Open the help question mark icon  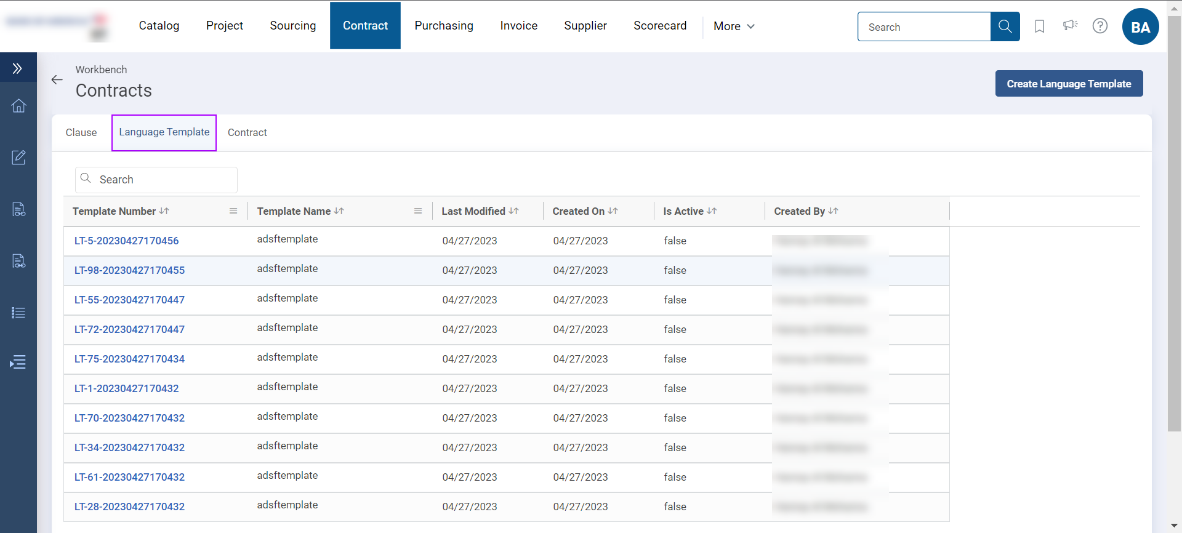[1100, 26]
